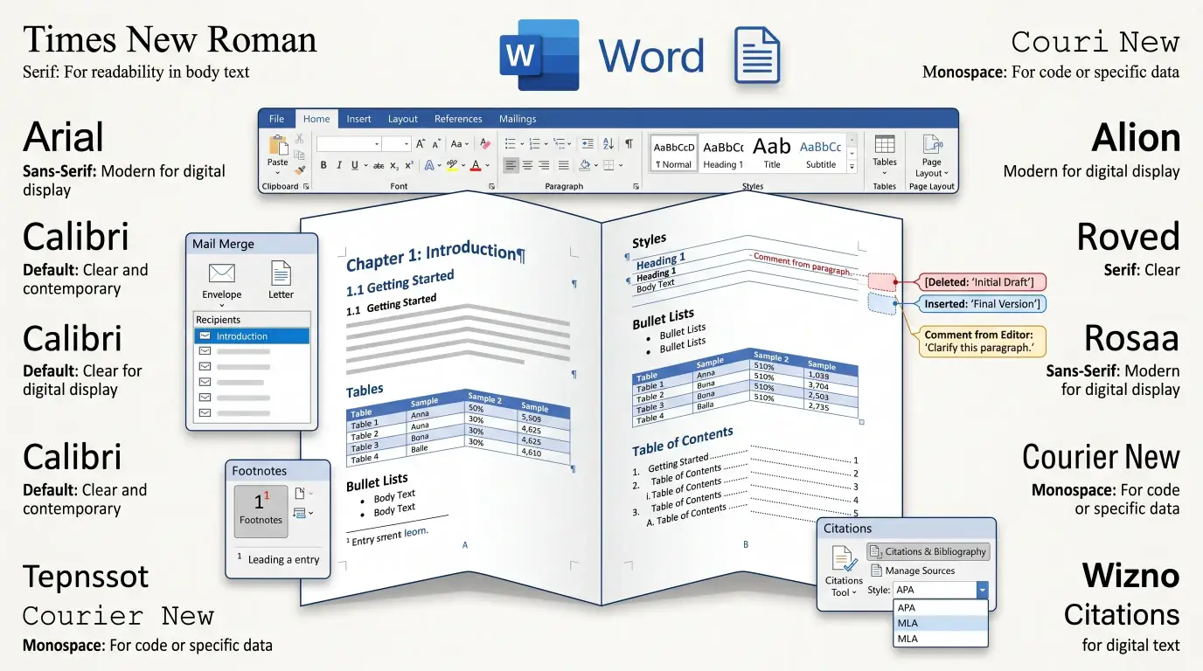Open the citation Style dropdown showing APA

[983, 590]
